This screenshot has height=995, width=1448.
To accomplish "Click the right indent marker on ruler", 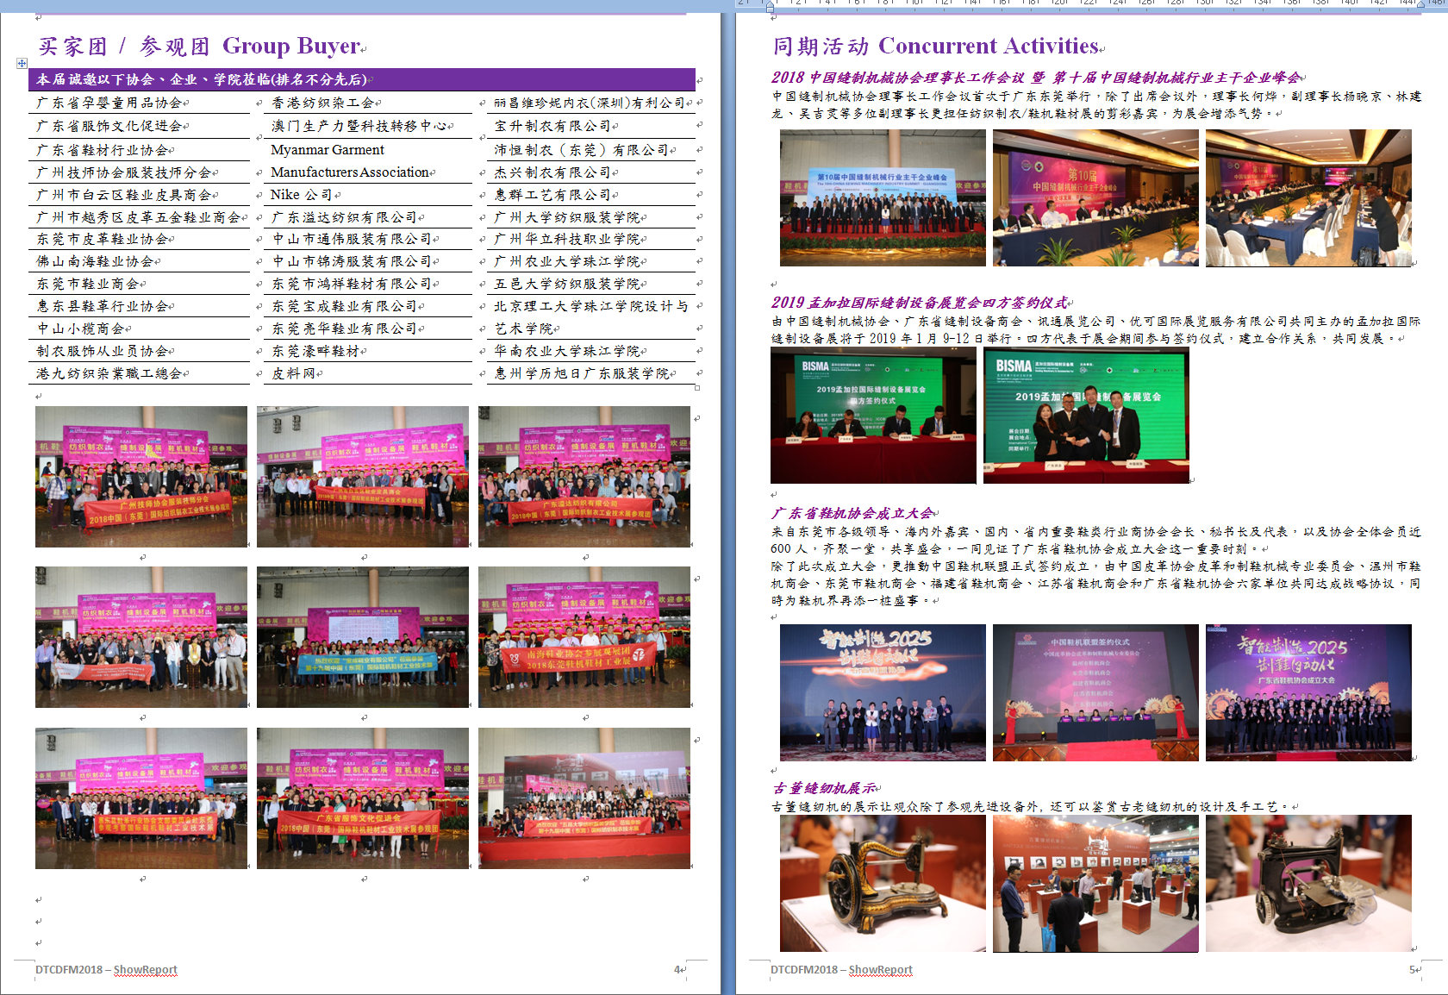I will (x=1420, y=4).
